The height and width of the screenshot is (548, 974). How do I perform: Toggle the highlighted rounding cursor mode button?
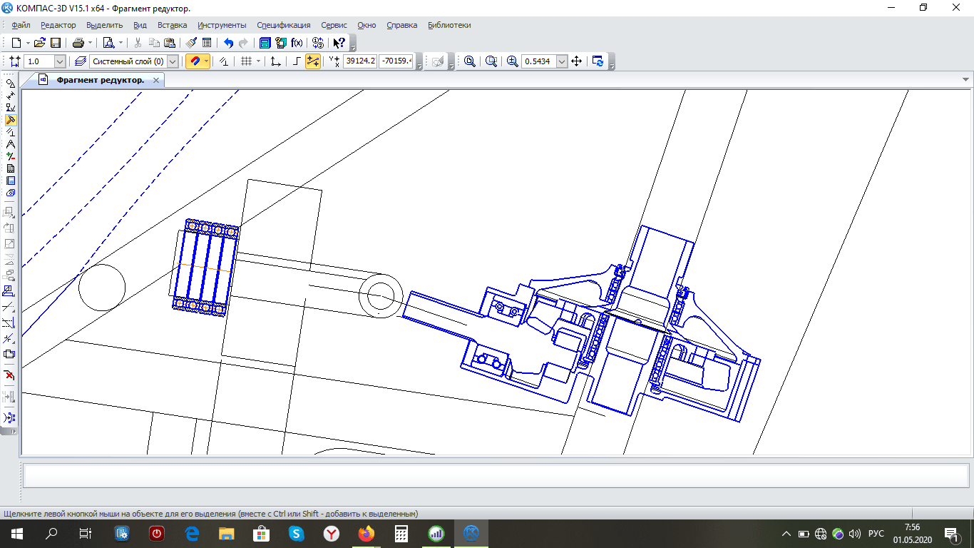312,61
